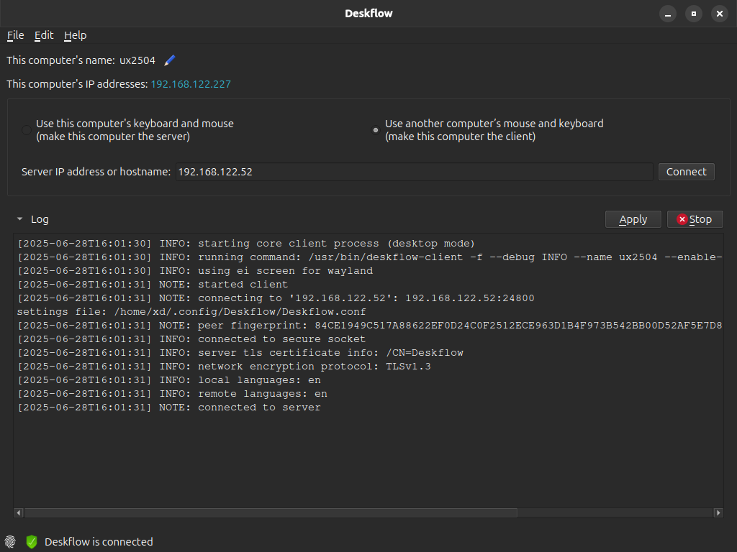Maximize the Deskflow window
This screenshot has width=737, height=552.
point(693,14)
